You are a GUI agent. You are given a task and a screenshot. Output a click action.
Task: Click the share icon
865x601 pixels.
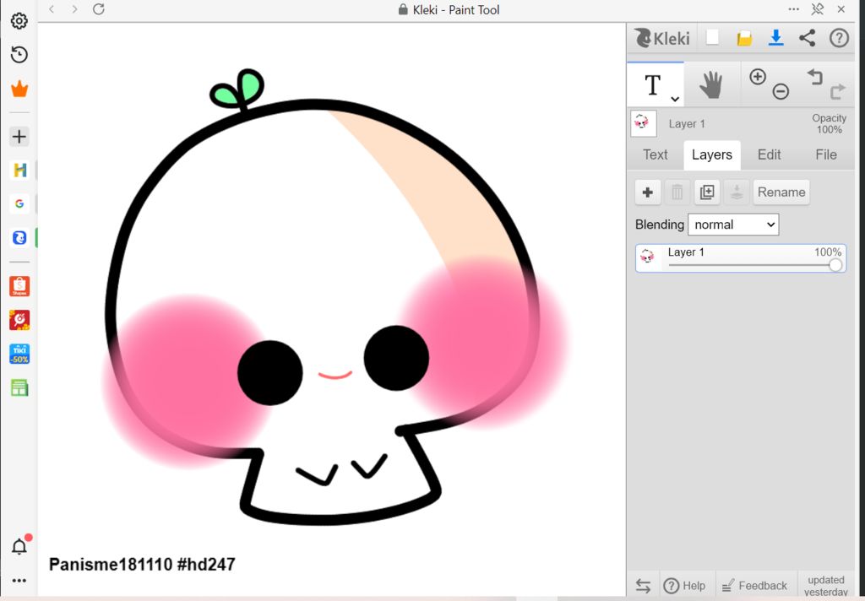coord(807,38)
